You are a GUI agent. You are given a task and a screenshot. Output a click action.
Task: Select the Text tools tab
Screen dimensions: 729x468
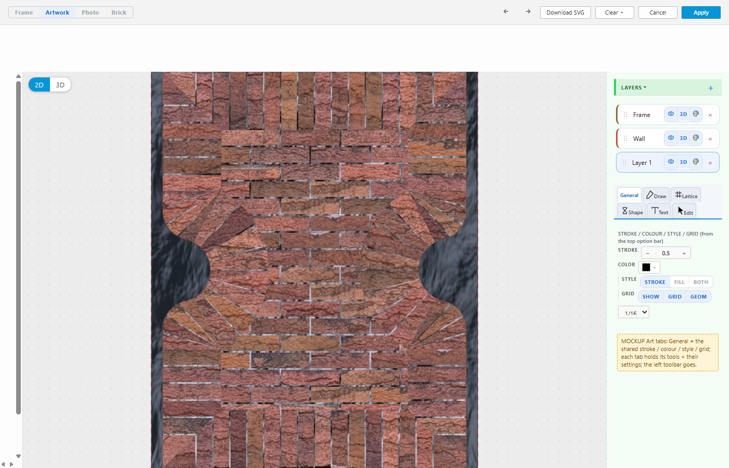click(660, 211)
